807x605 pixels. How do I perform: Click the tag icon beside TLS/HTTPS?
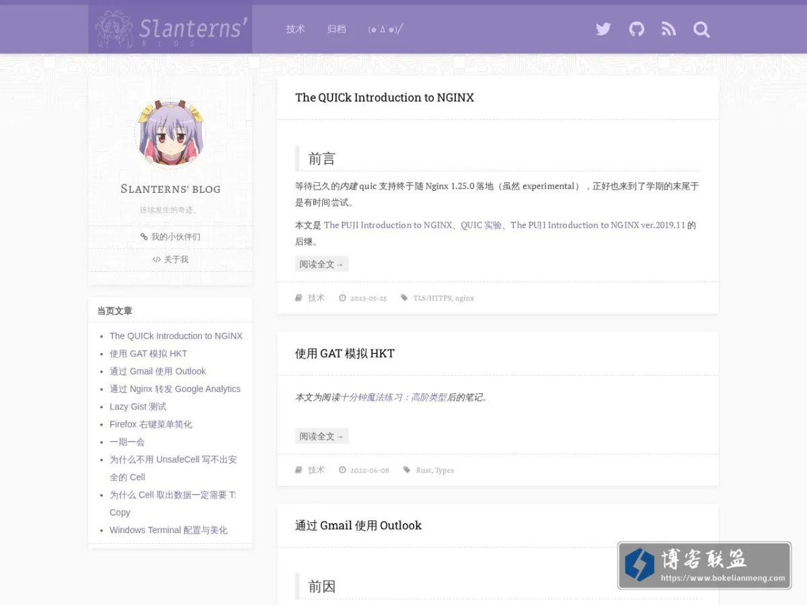[404, 298]
